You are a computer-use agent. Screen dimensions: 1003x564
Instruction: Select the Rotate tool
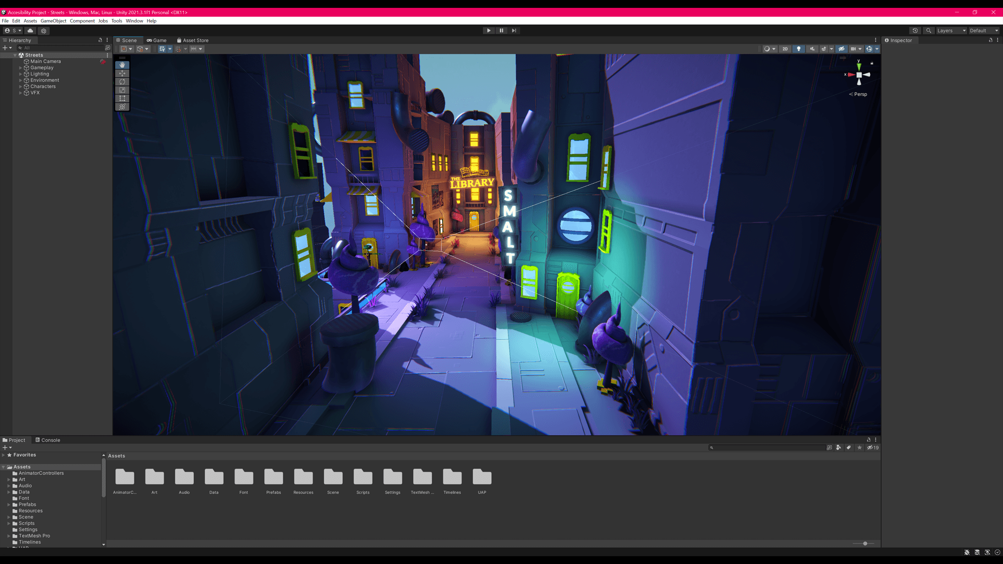click(122, 82)
